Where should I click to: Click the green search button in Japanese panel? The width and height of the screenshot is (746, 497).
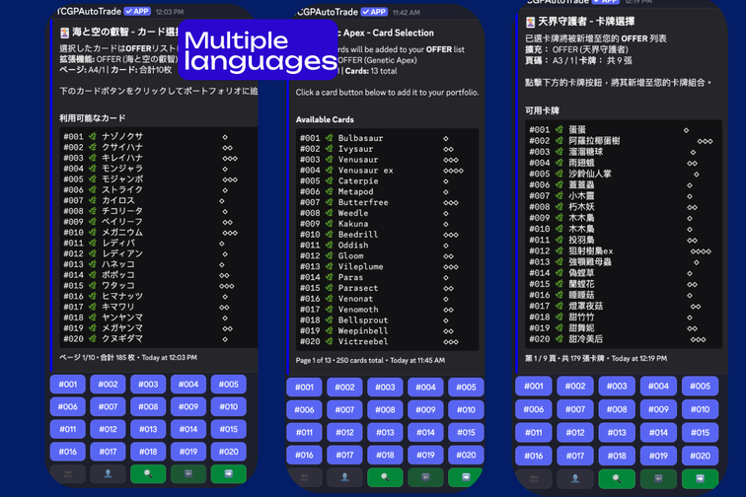[x=148, y=474]
